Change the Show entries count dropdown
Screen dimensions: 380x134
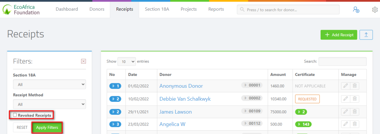127,62
